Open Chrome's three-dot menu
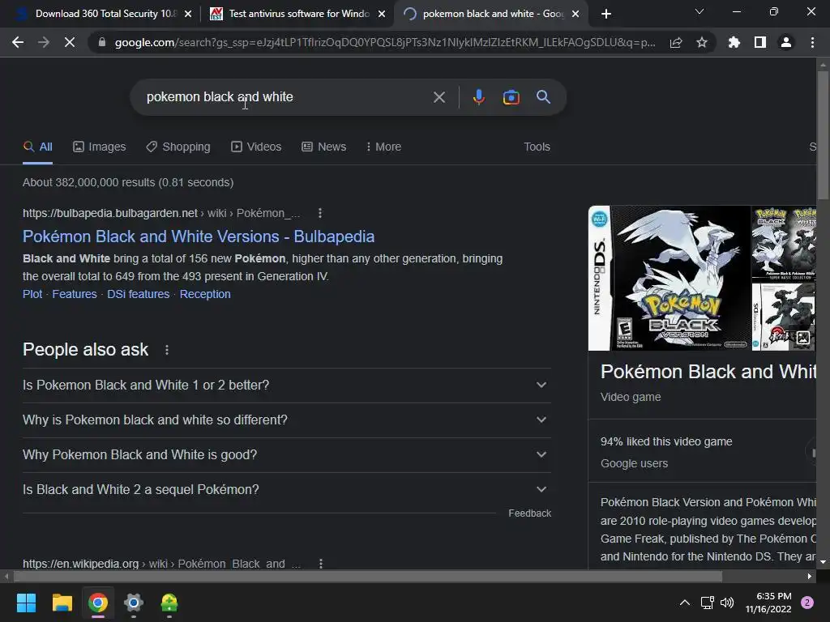The width and height of the screenshot is (830, 622). click(x=812, y=42)
